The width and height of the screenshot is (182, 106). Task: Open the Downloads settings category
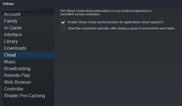tap(28, 48)
